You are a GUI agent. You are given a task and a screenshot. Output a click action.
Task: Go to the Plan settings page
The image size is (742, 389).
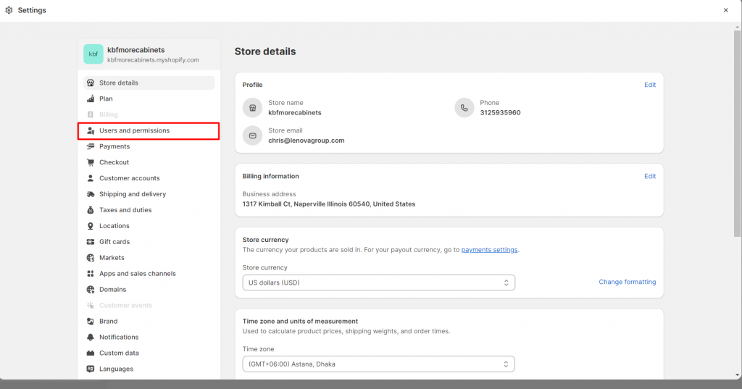106,99
